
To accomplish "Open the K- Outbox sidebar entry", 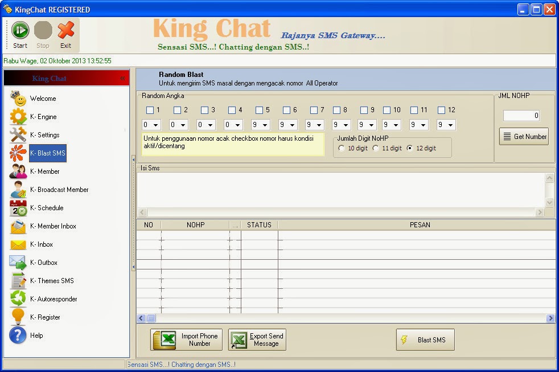I will click(x=43, y=263).
